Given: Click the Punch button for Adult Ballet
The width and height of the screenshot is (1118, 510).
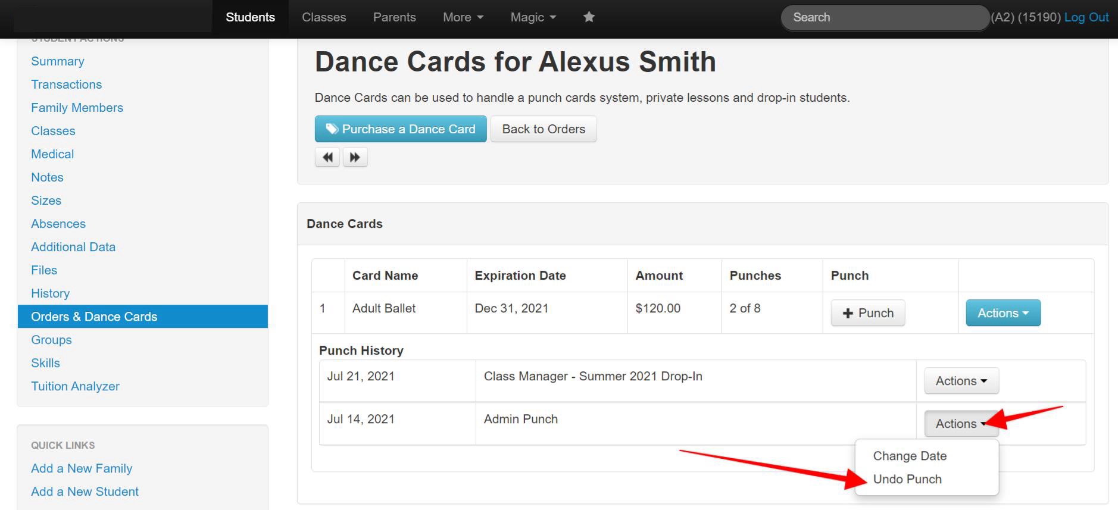Looking at the screenshot, I should coord(868,313).
